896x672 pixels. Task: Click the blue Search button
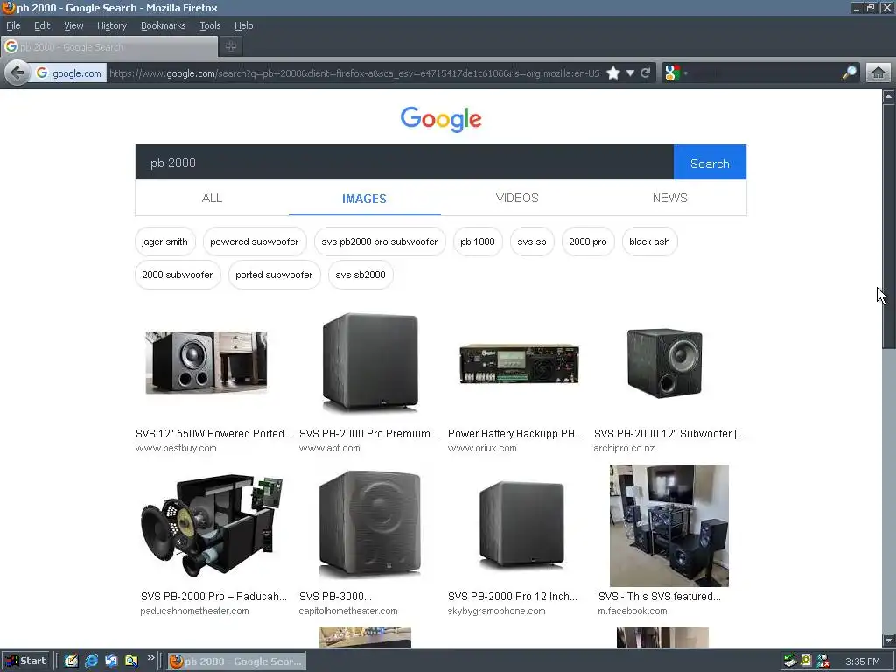(710, 162)
